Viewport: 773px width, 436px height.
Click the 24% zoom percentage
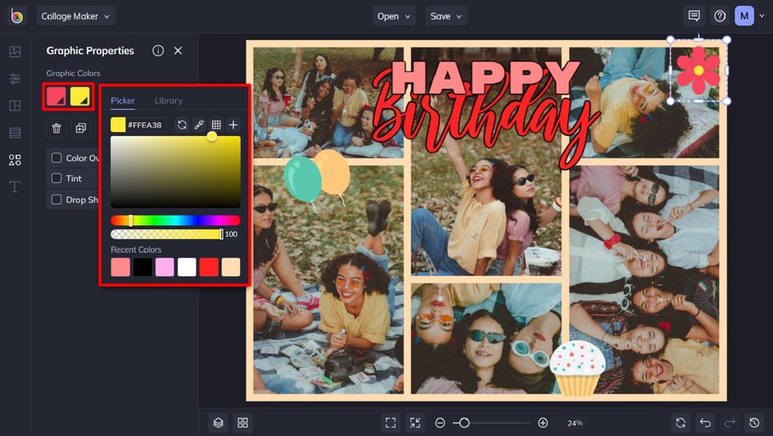click(x=575, y=423)
